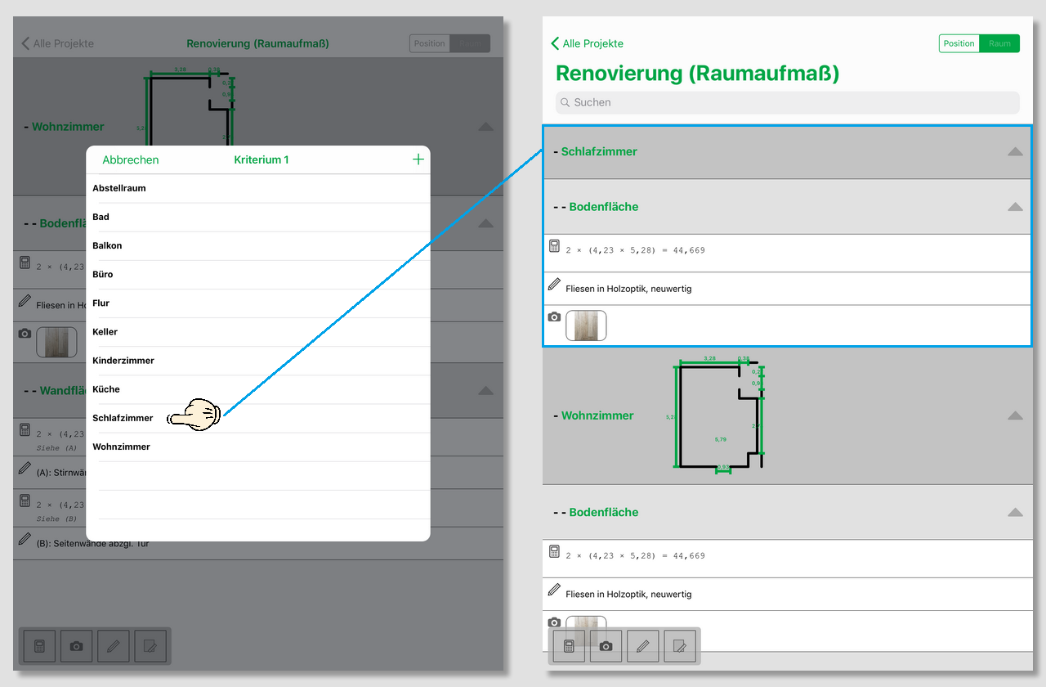
Task: Collapse Wohnzimmer section in left screen
Action: pyautogui.click(x=485, y=127)
